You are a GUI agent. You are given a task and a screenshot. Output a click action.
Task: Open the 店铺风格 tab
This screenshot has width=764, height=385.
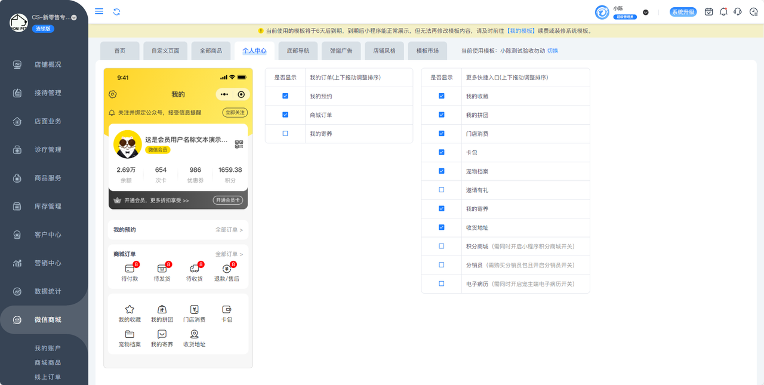[384, 51]
